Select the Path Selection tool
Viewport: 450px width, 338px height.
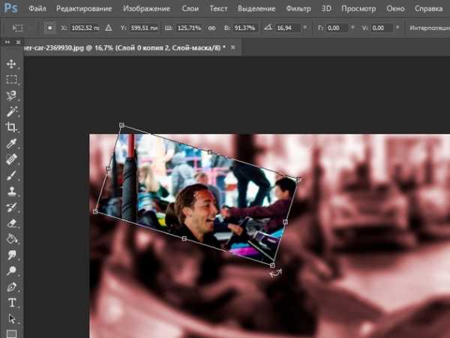[x=11, y=319]
